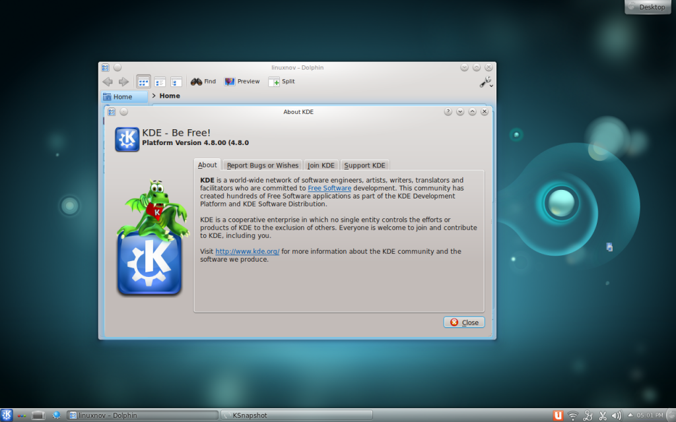
Task: Open the Join KDE tab
Action: (x=321, y=166)
